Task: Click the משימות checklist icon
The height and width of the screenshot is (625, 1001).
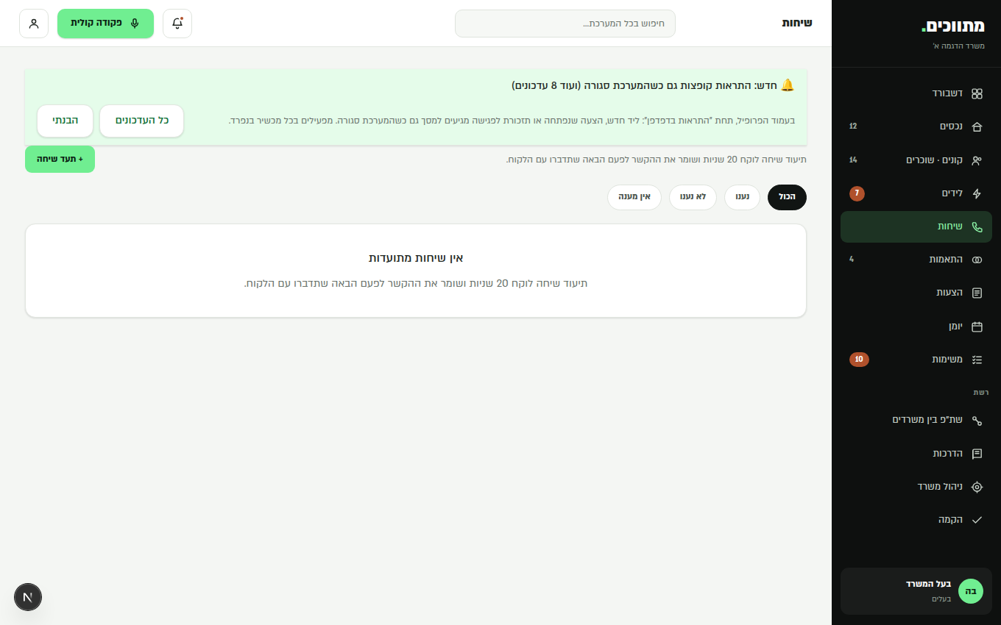Action: [977, 360]
